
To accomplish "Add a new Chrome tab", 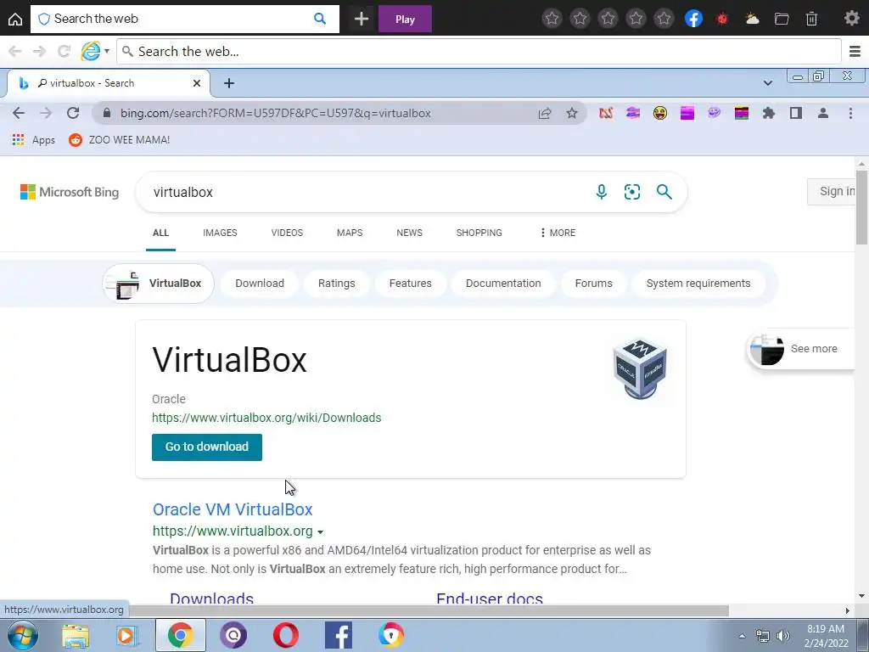I will [x=229, y=83].
